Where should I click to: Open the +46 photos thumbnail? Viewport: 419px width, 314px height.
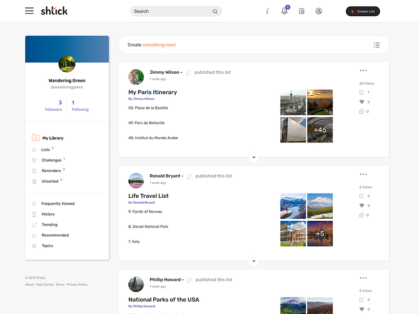tap(320, 130)
